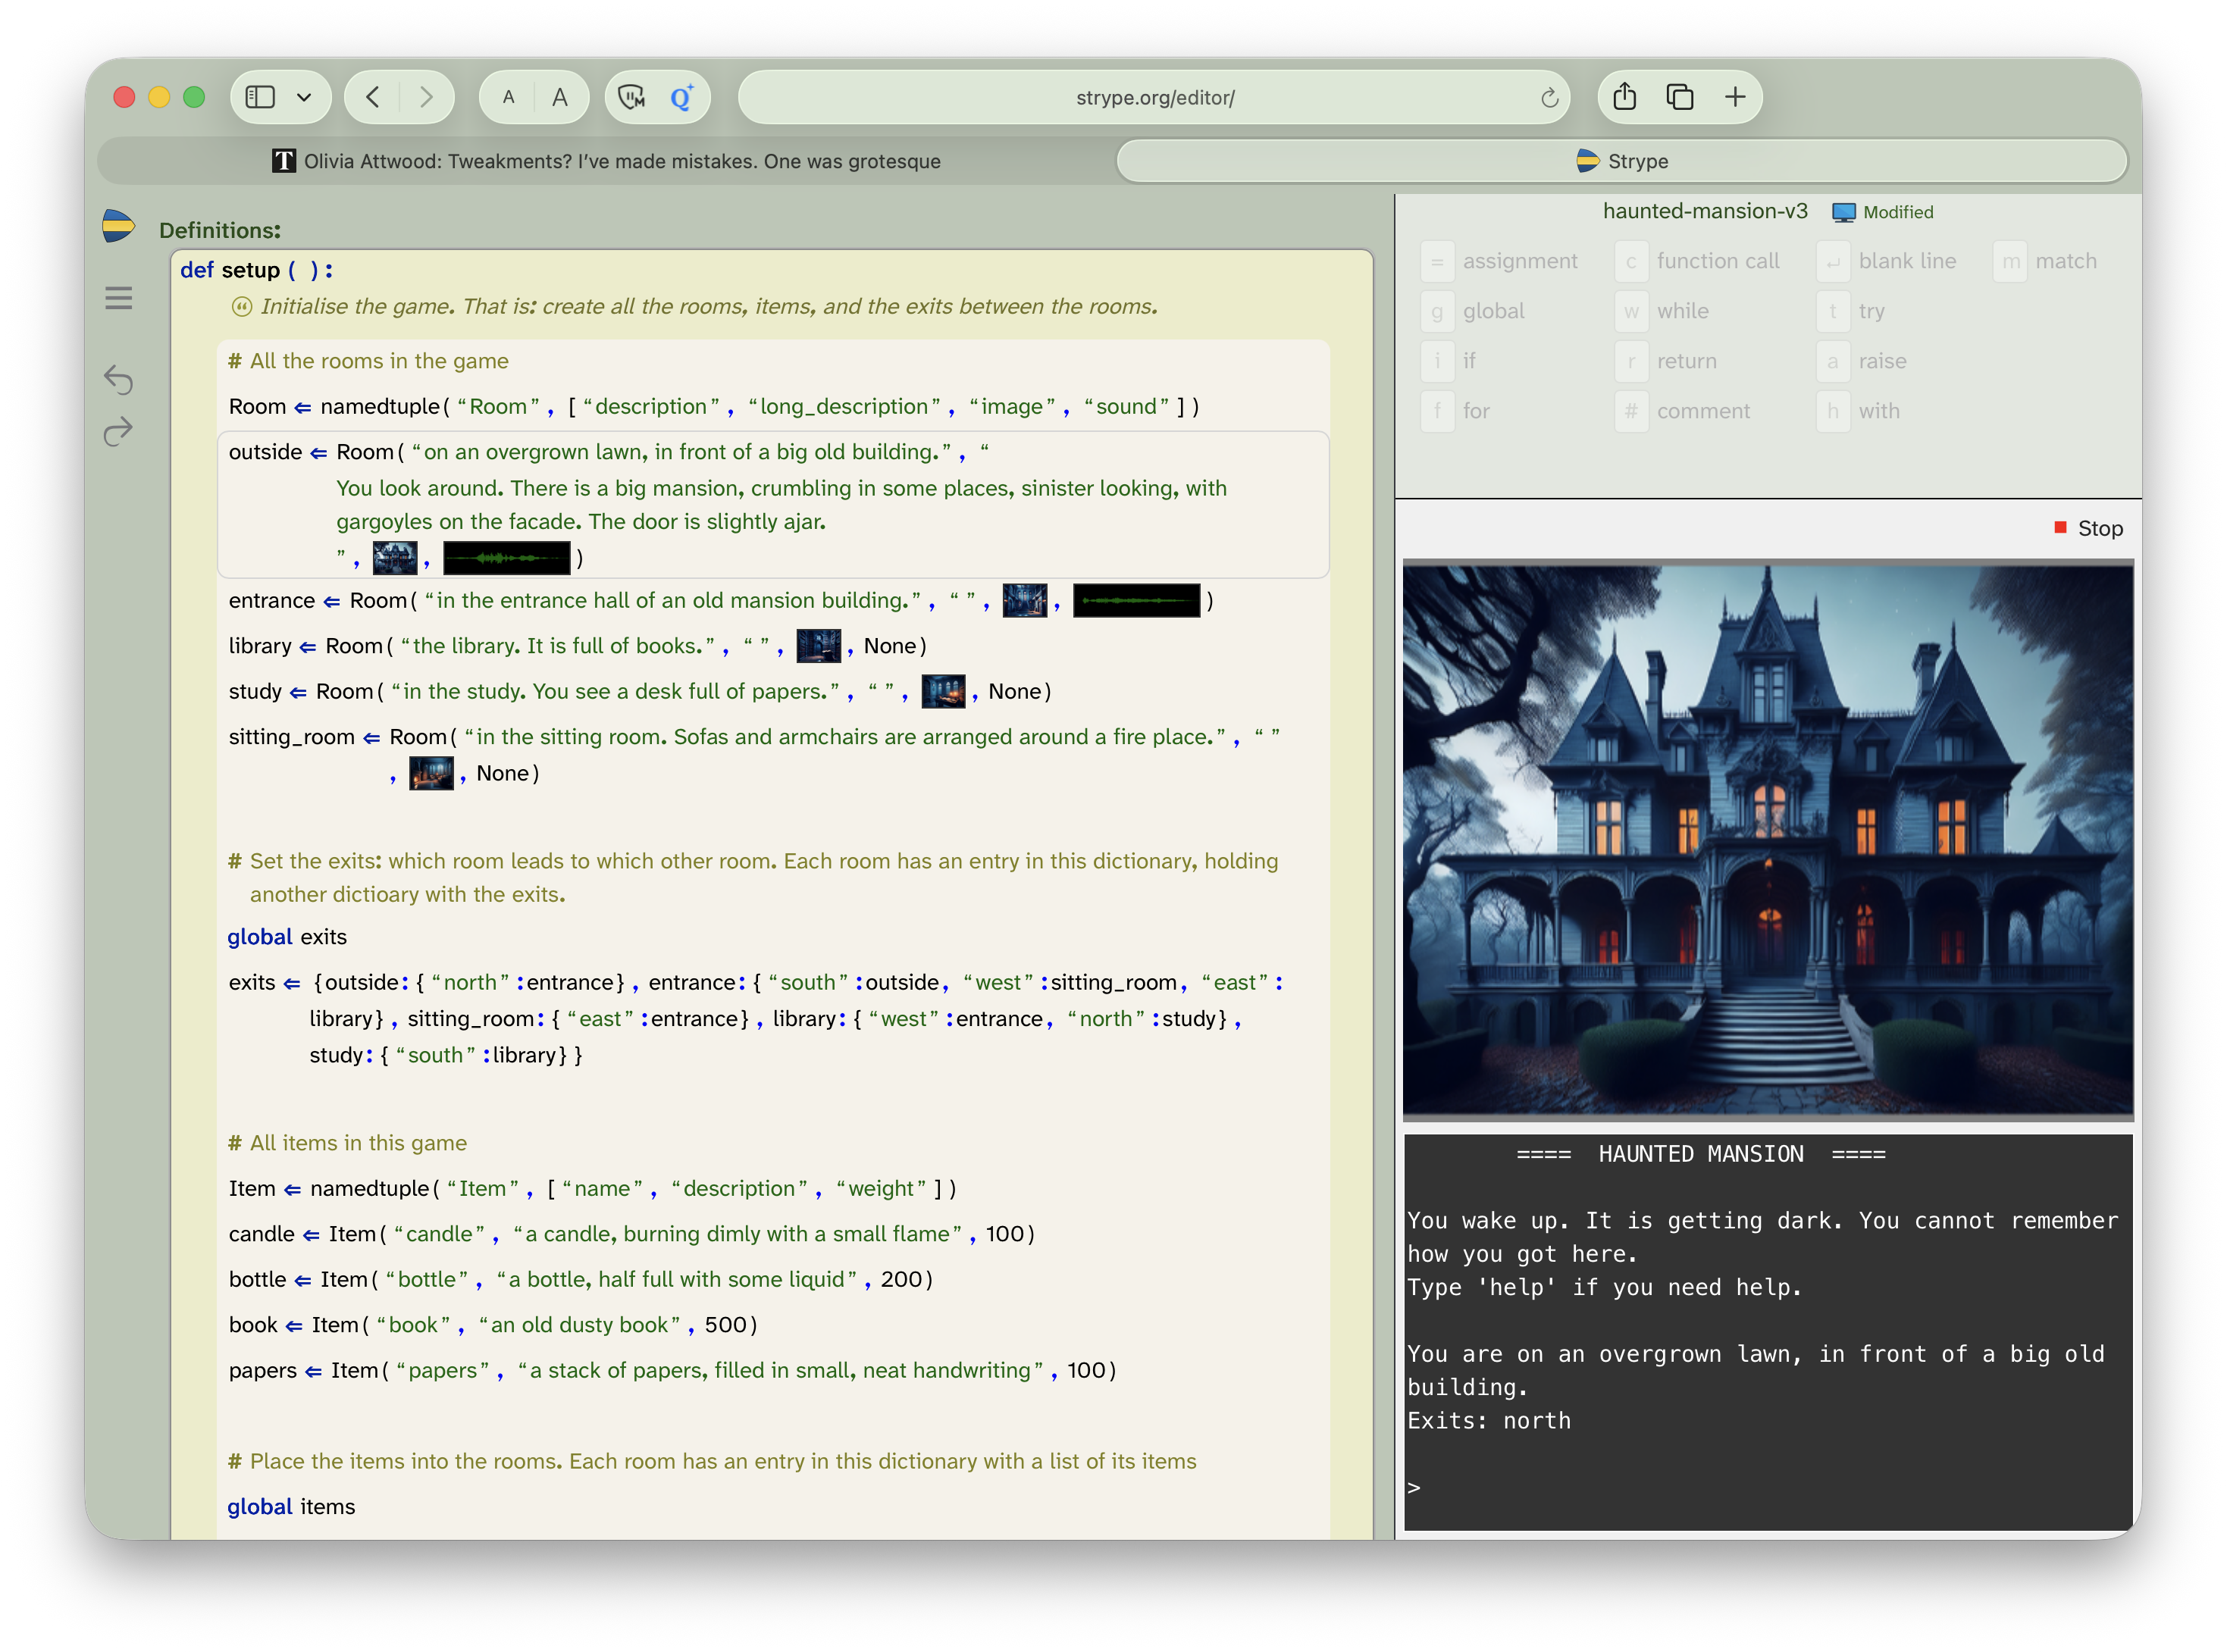Screen dimensions: 2227x1652
Task: Click the undo arrow in sidebar
Action: tap(118, 378)
